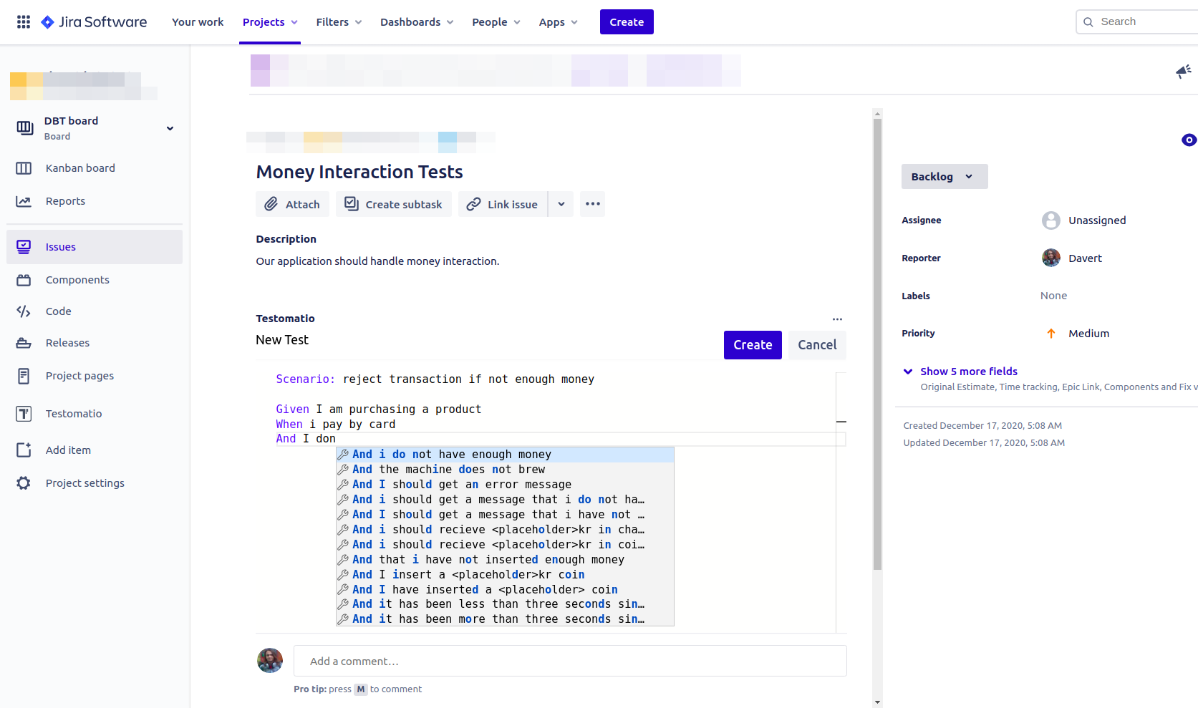Click the scrollbar up arrow
The width and height of the screenshot is (1198, 708).
877,113
